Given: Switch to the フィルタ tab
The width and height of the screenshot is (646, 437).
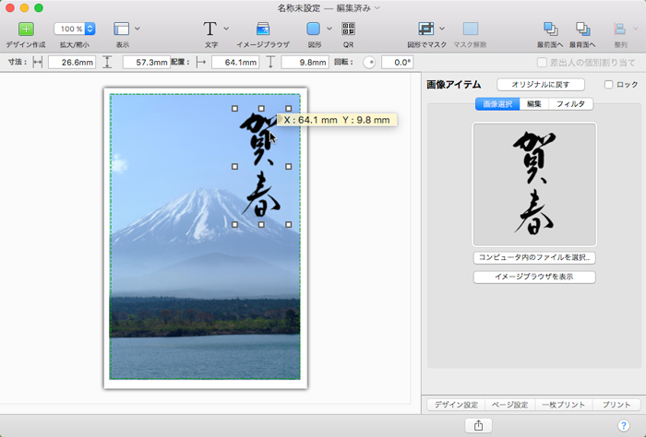Looking at the screenshot, I should coord(570,104).
